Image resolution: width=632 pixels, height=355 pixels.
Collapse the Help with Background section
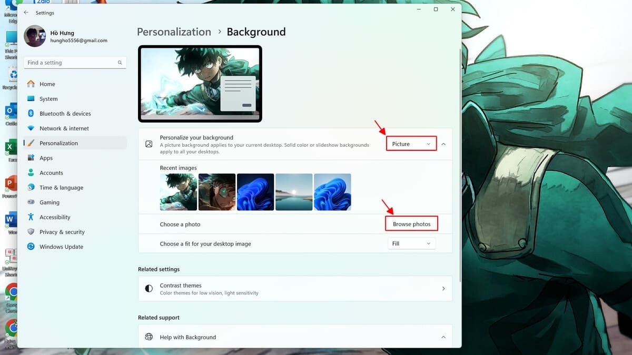pyautogui.click(x=443, y=337)
